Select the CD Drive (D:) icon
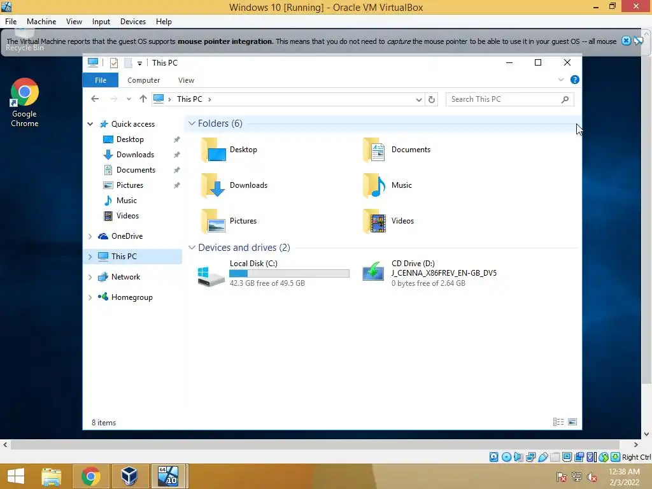This screenshot has height=489, width=652. coord(373,271)
